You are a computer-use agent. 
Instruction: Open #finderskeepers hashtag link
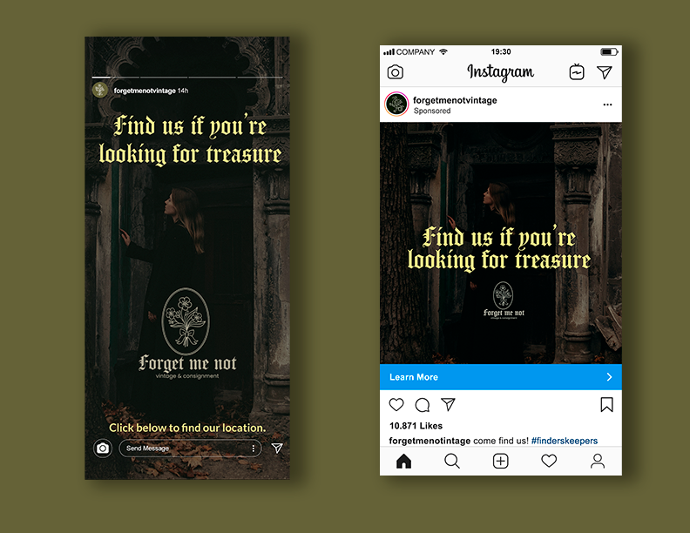coord(565,441)
